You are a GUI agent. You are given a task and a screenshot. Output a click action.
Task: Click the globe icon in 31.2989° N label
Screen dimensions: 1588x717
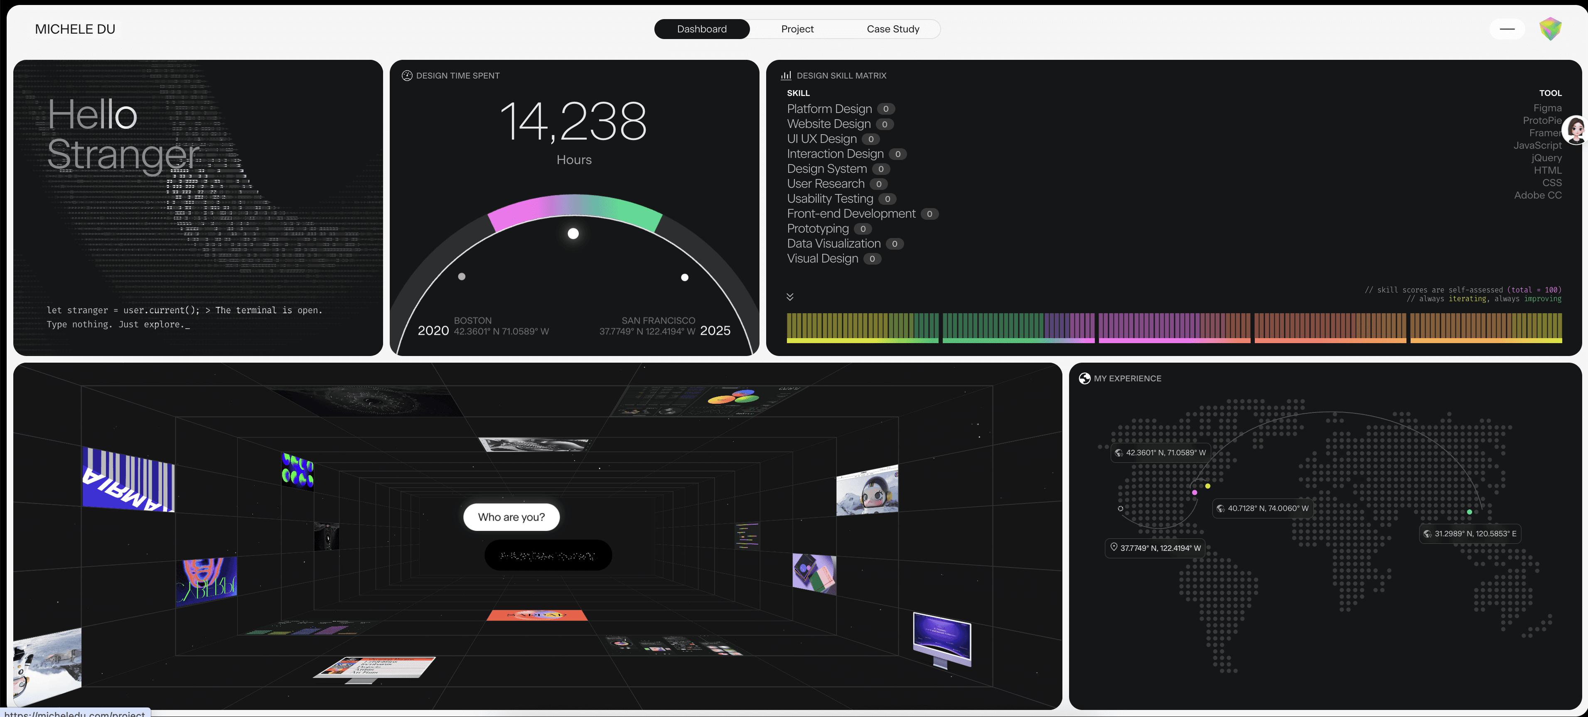point(1428,533)
